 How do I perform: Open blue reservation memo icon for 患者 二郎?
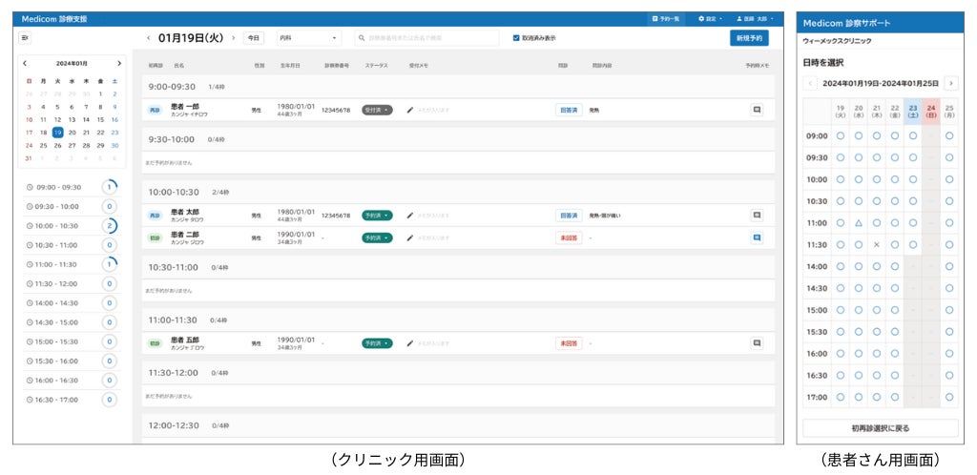757,237
